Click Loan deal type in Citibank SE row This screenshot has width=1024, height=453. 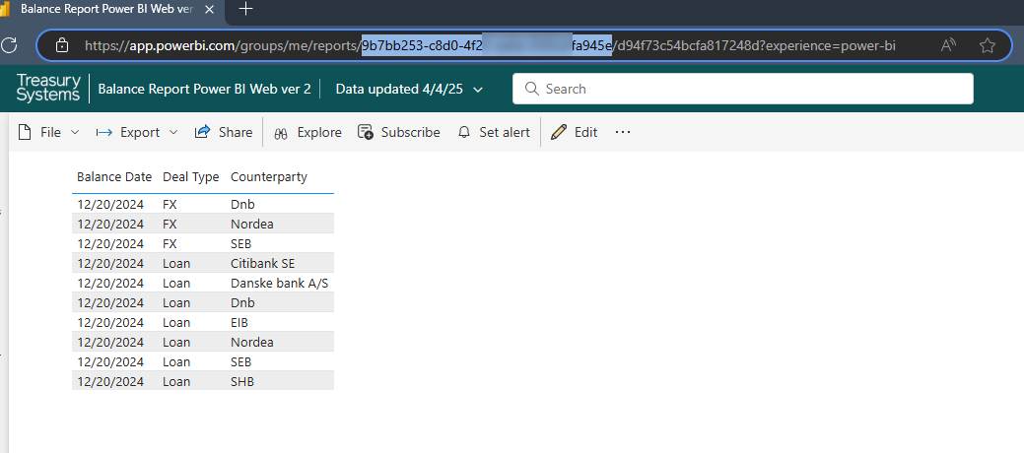pos(176,264)
